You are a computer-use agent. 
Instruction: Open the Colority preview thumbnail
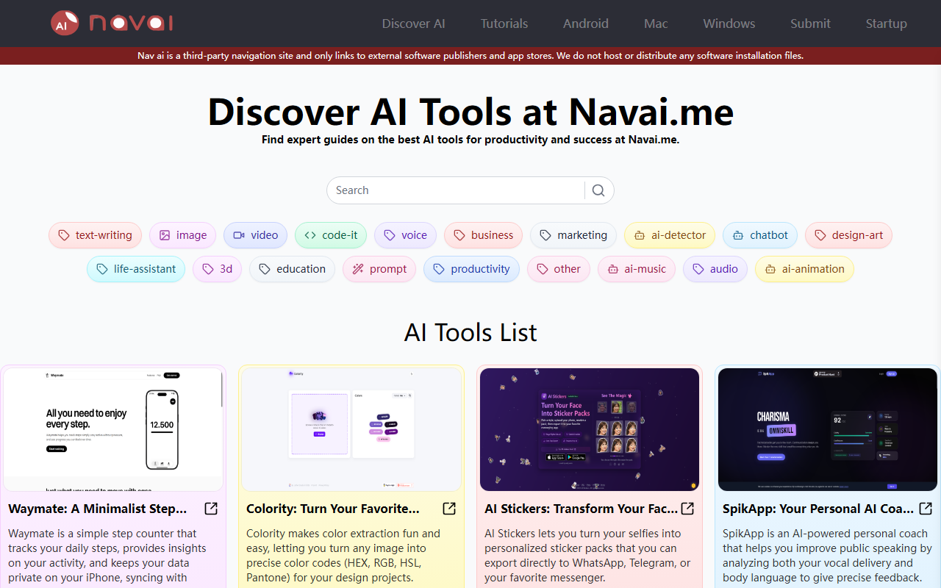click(x=351, y=429)
